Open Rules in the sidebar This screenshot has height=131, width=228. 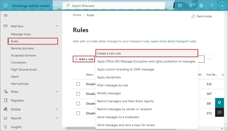tap(33, 41)
